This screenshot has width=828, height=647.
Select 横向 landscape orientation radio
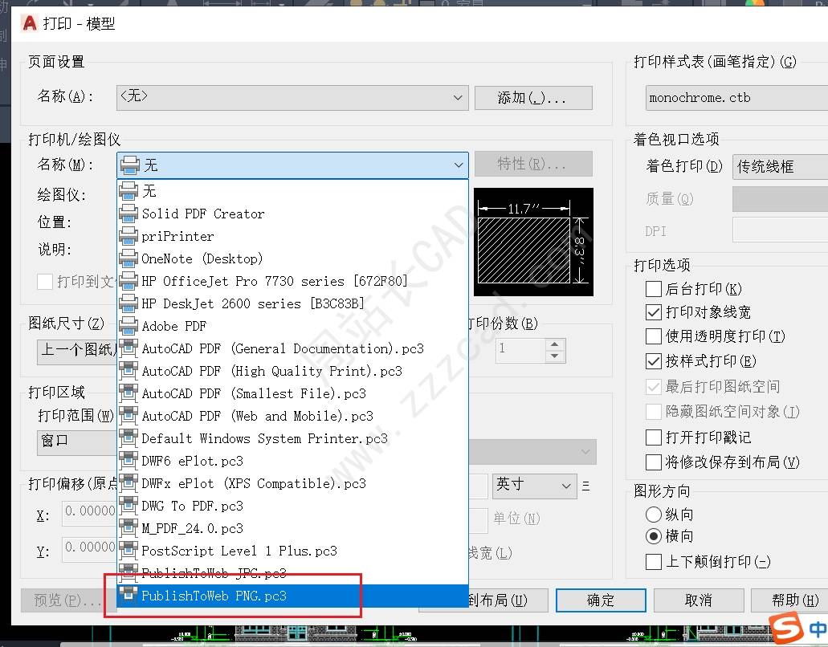tap(653, 536)
